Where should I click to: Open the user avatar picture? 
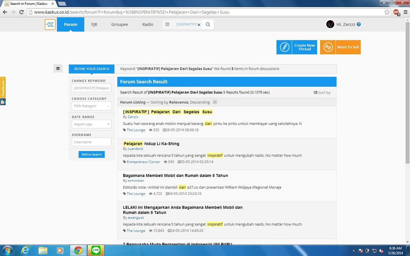[x=330, y=24]
